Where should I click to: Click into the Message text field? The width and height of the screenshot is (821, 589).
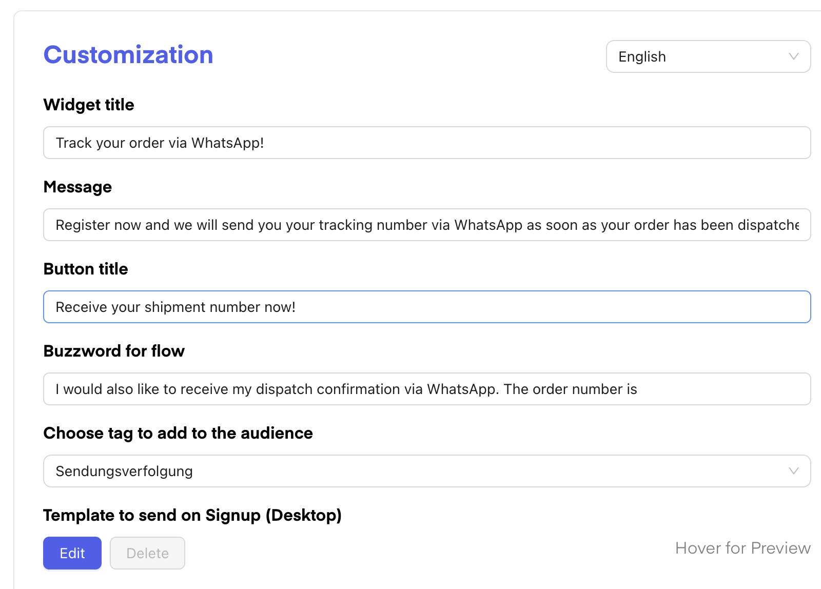[x=426, y=225]
